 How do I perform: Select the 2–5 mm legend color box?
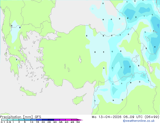pyautogui.click(x=22, y=120)
